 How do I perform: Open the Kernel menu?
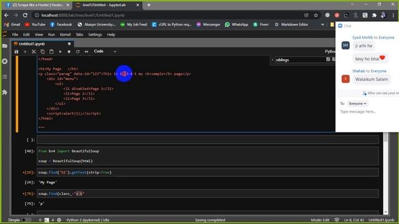click(x=65, y=35)
